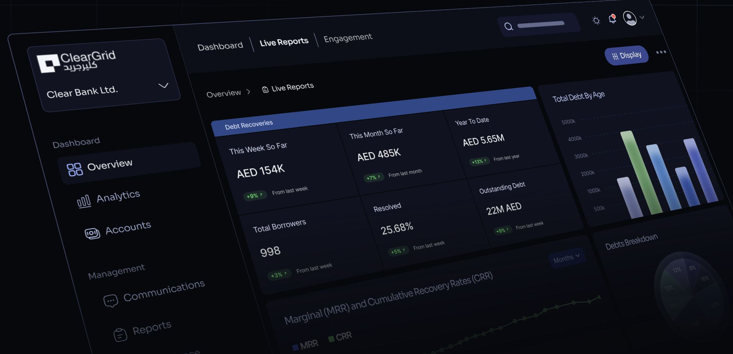Viewport: 733px width, 354px height.
Task: Switch to the Dashboard tab
Action: [220, 46]
